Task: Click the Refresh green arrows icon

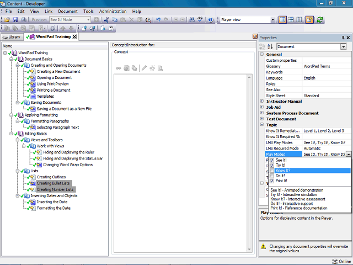Action: point(320,20)
